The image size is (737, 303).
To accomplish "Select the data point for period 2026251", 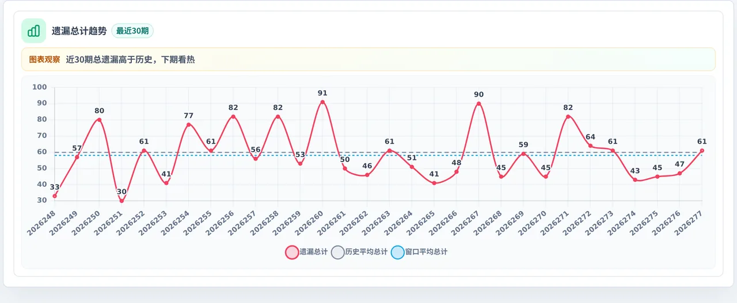I will 121,201.
